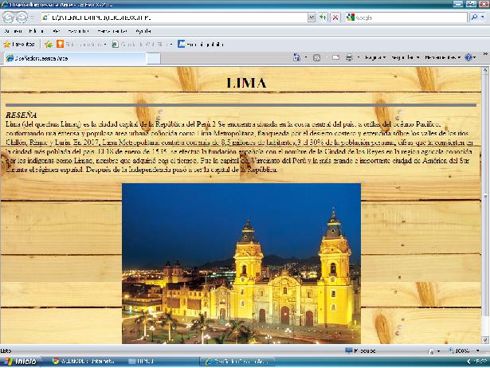This screenshot has width=490, height=368.
Task: Open the Archivo menu
Action: (14, 30)
